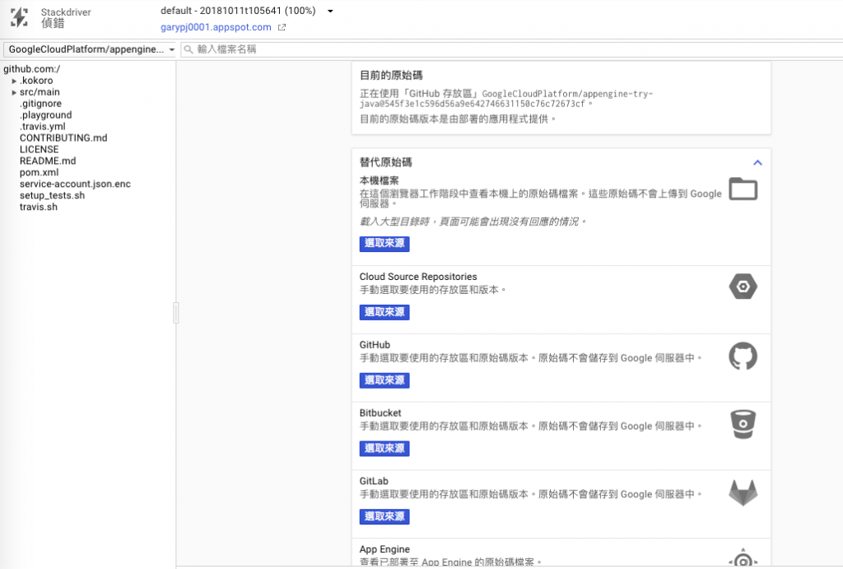Click the 本機檔案 section title
Screen dimensions: 843x569
point(379,180)
